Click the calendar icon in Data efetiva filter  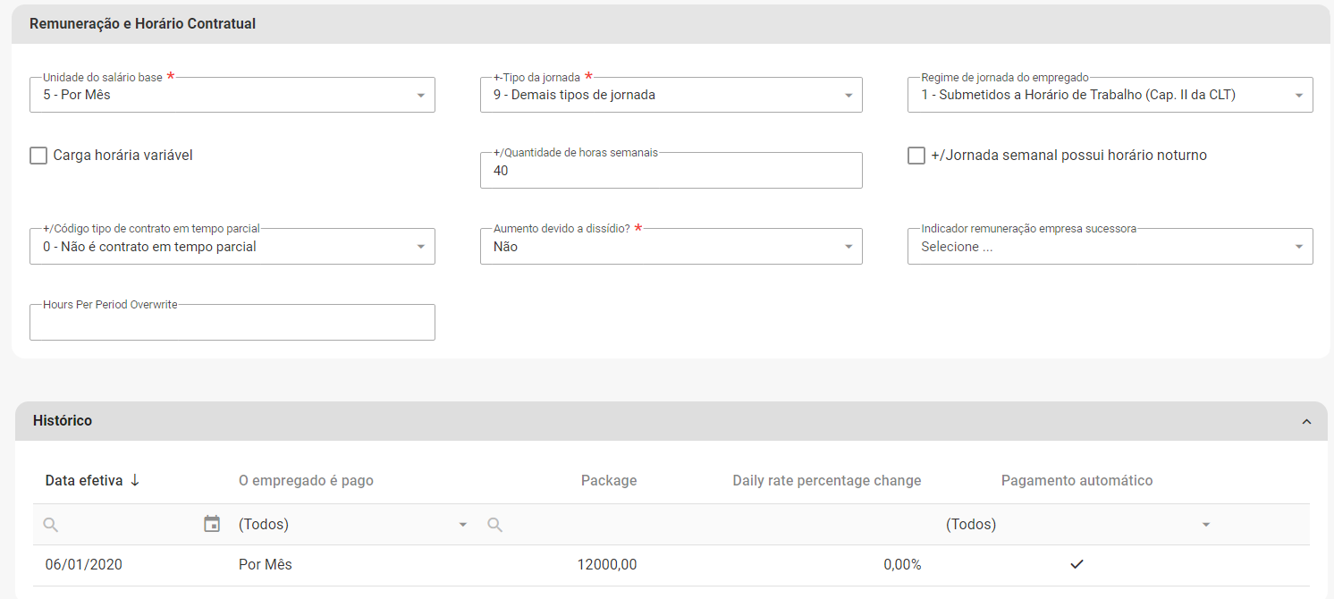[x=212, y=524]
